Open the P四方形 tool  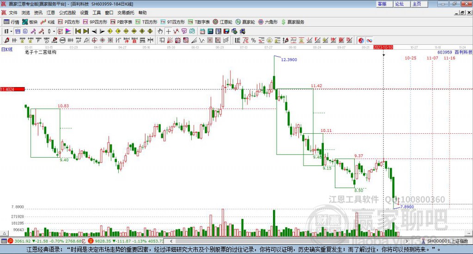coord(69,22)
